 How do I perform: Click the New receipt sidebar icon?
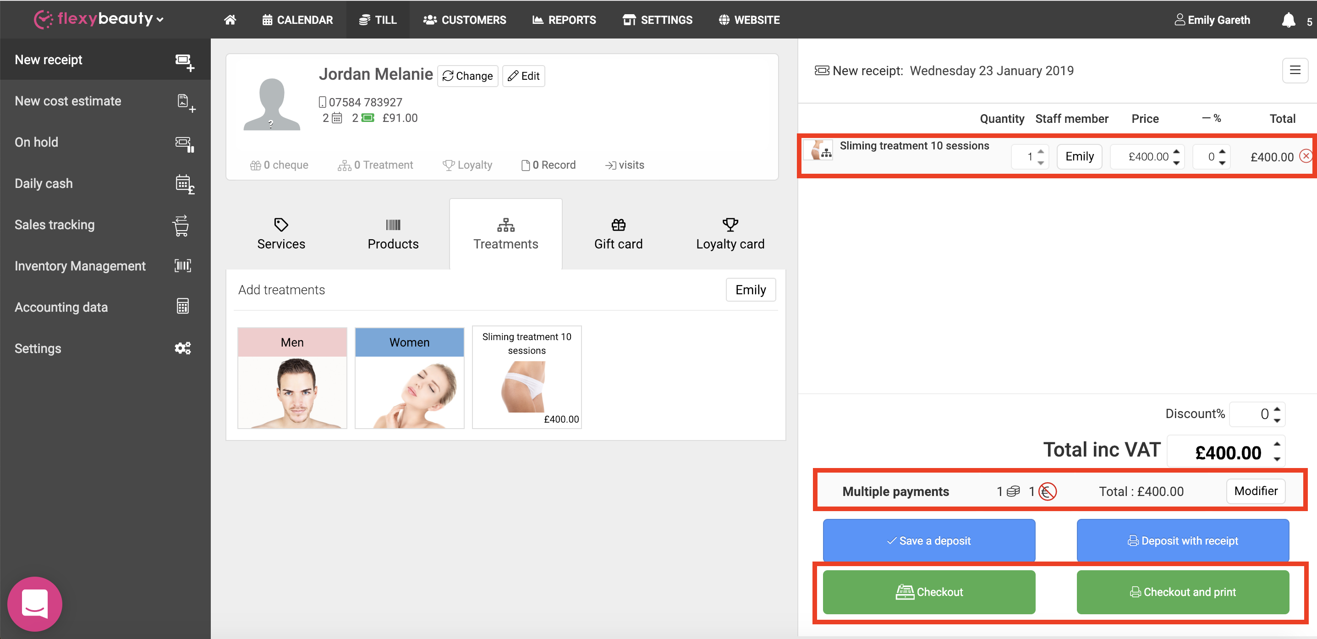[x=184, y=62]
